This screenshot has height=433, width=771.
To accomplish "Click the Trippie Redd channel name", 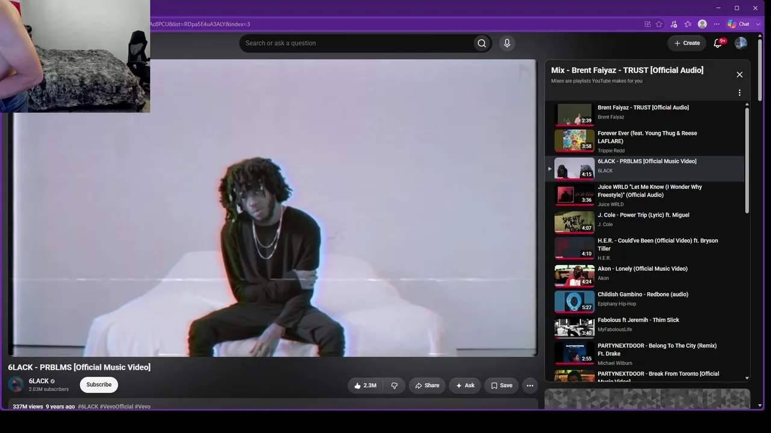I will click(x=611, y=151).
